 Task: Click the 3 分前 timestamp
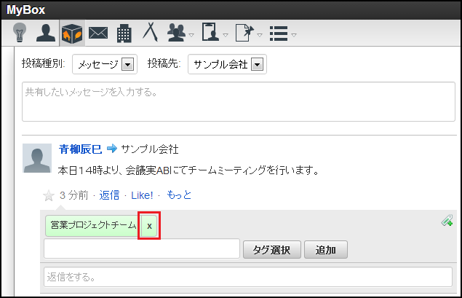click(x=73, y=195)
